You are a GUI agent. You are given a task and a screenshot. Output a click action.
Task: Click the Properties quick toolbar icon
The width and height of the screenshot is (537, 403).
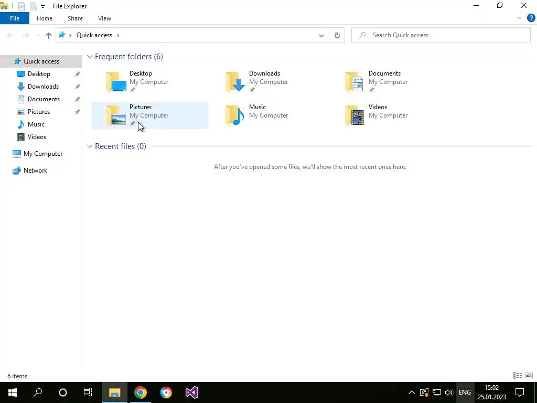(x=21, y=6)
